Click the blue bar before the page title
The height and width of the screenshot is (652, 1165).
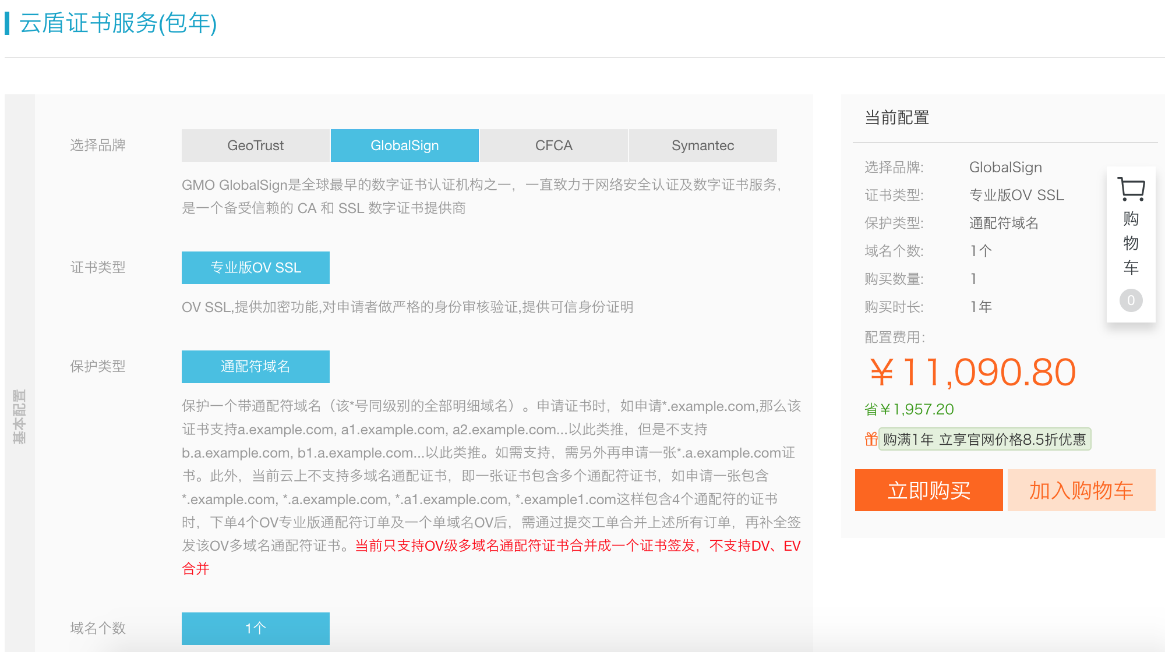tap(7, 23)
